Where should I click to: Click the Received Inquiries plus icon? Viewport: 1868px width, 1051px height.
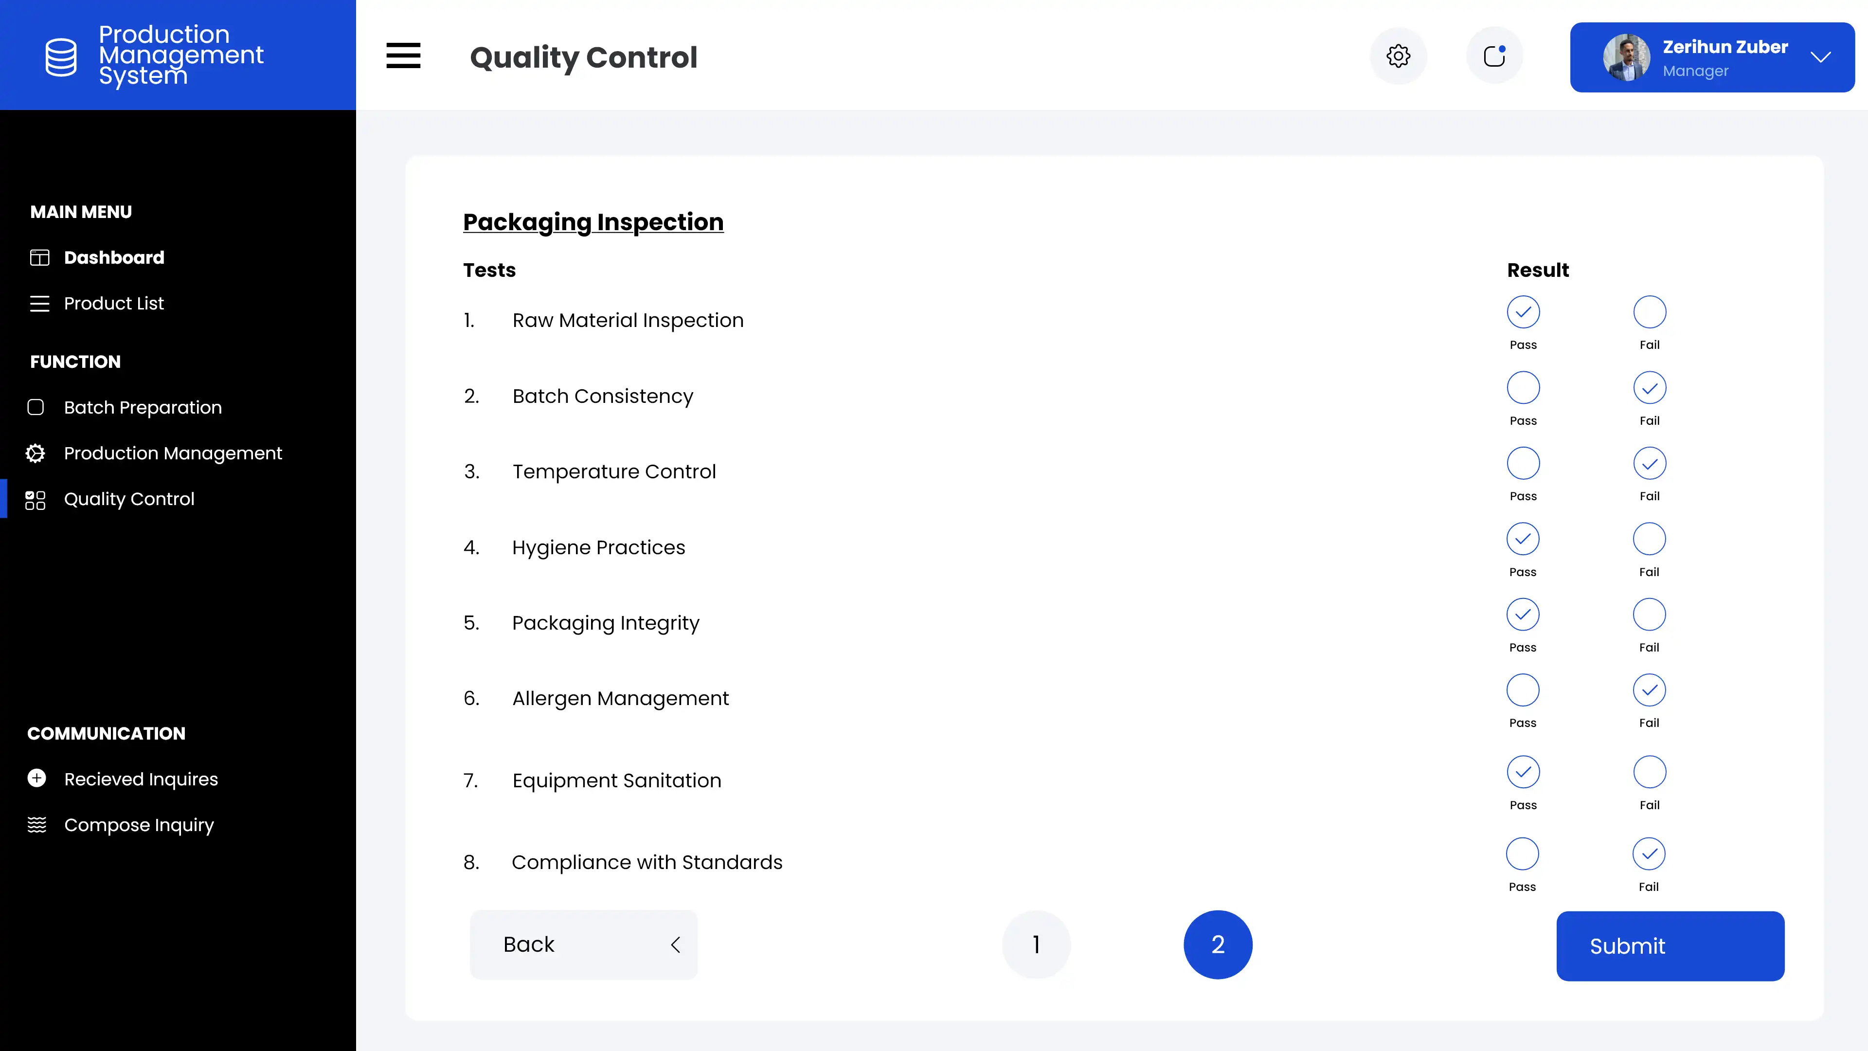[37, 779]
